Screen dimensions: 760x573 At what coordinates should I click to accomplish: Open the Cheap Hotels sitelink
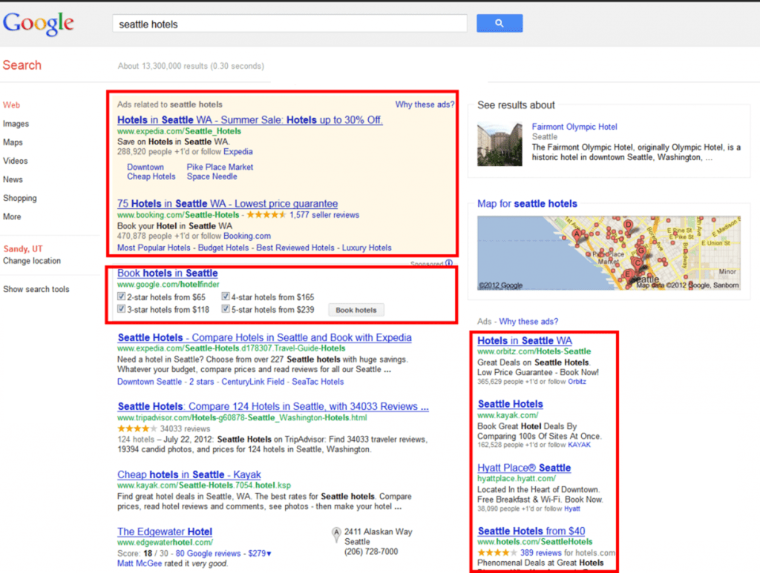(x=151, y=176)
